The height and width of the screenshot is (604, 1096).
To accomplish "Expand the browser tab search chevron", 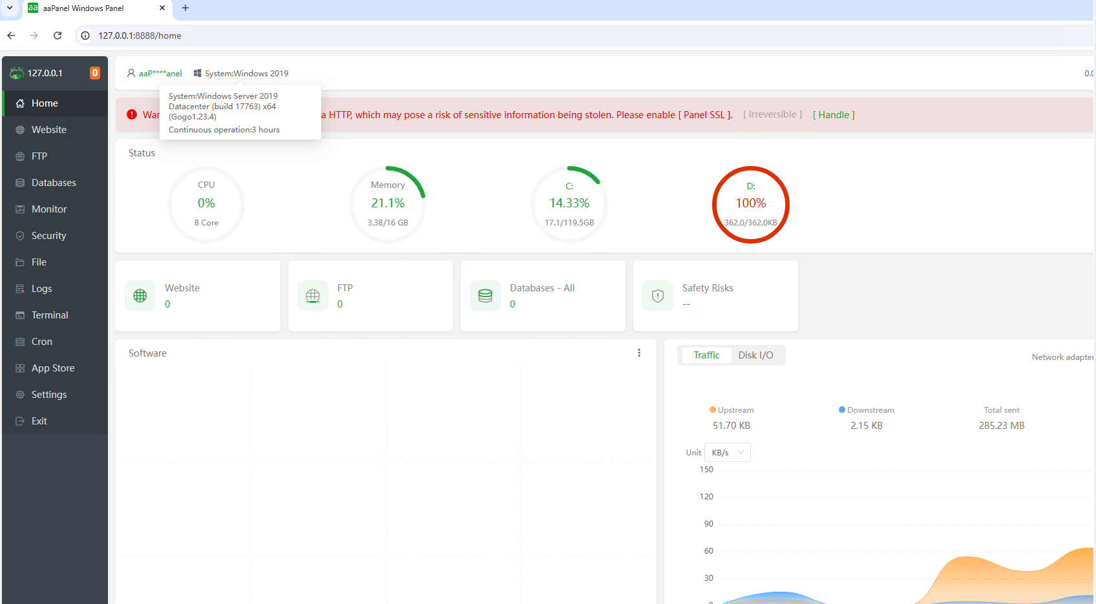I will click(10, 8).
